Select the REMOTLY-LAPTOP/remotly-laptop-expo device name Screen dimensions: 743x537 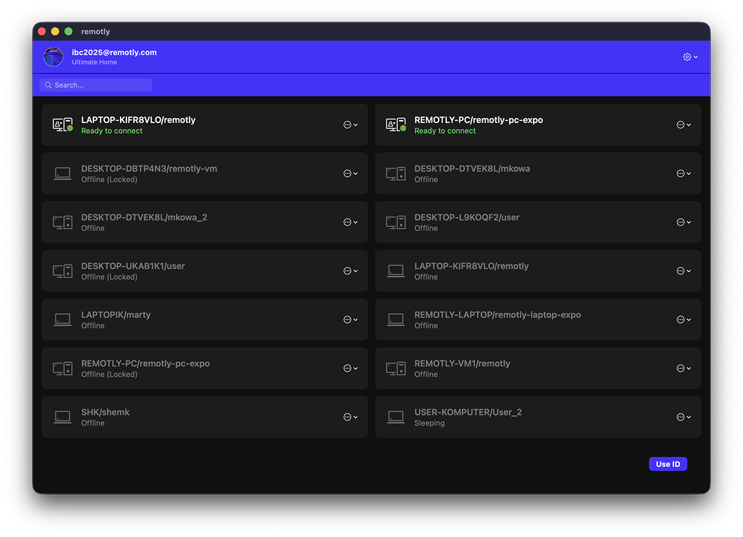click(498, 315)
